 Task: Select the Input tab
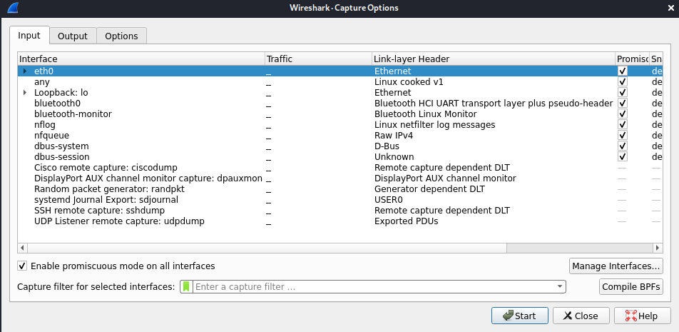[x=29, y=36]
